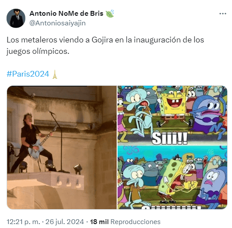Image resolution: width=232 pixels, height=228 pixels.
Task: Click the Siii!! caption in the meme
Action: point(170,138)
